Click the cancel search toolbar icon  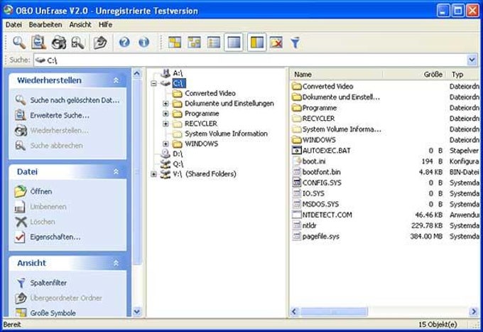(77, 43)
